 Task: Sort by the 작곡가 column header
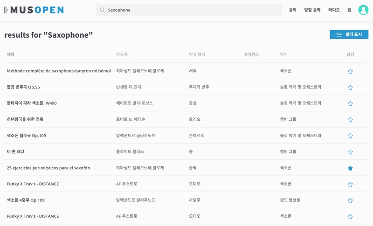122,55
